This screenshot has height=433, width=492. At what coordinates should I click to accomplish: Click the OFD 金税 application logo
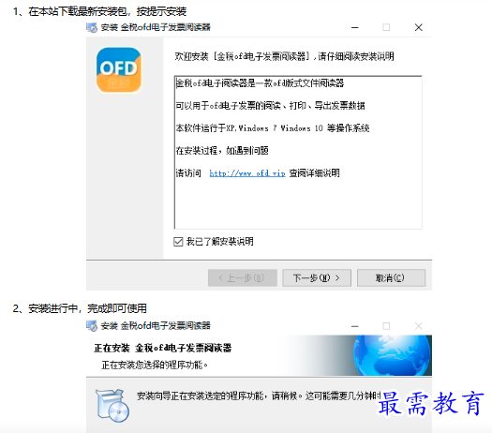[x=119, y=69]
